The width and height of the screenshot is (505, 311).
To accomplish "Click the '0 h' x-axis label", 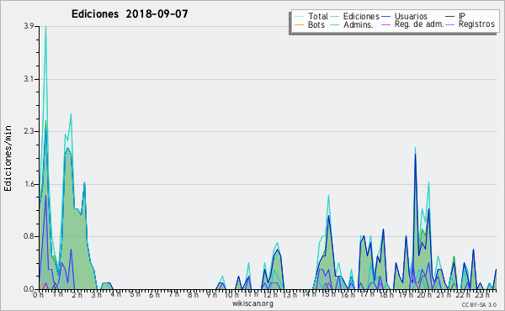I will [x=39, y=294].
